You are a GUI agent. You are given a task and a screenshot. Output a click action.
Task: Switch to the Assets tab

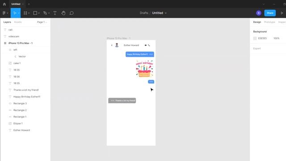click(18, 22)
